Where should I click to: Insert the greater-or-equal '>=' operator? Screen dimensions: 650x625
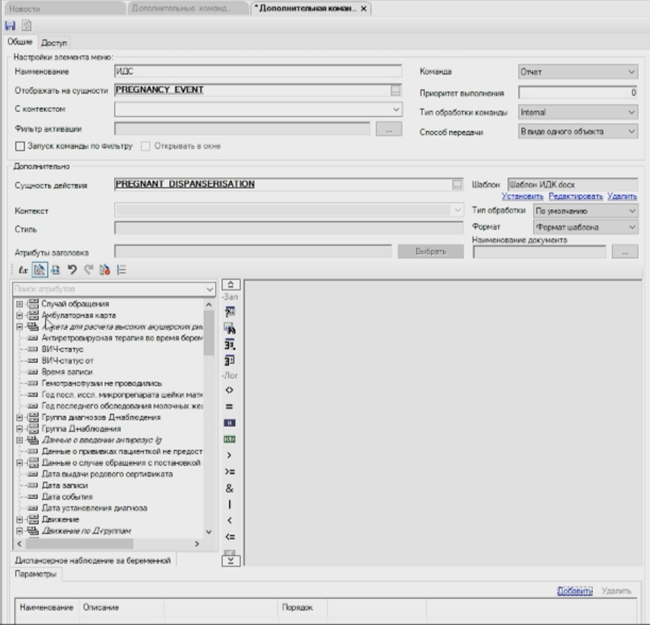click(229, 472)
